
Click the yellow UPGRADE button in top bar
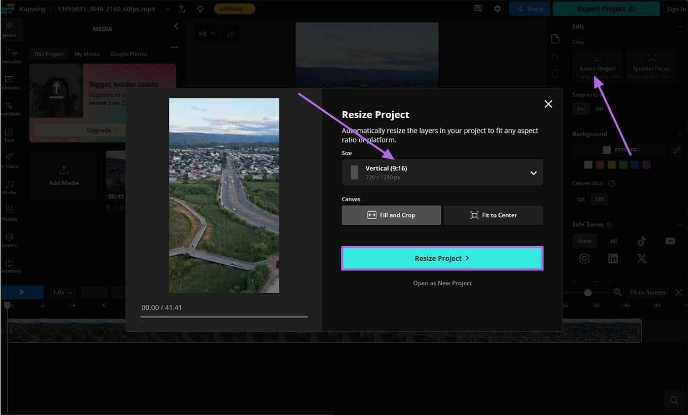point(234,9)
